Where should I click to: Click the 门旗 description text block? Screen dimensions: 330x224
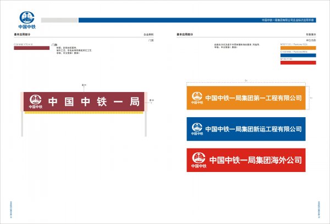[69, 48]
